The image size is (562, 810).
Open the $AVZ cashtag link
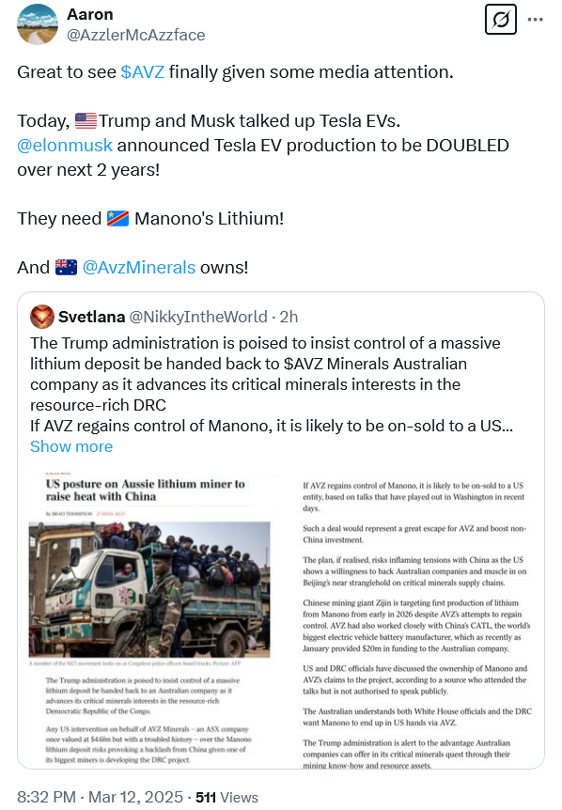click(x=143, y=71)
